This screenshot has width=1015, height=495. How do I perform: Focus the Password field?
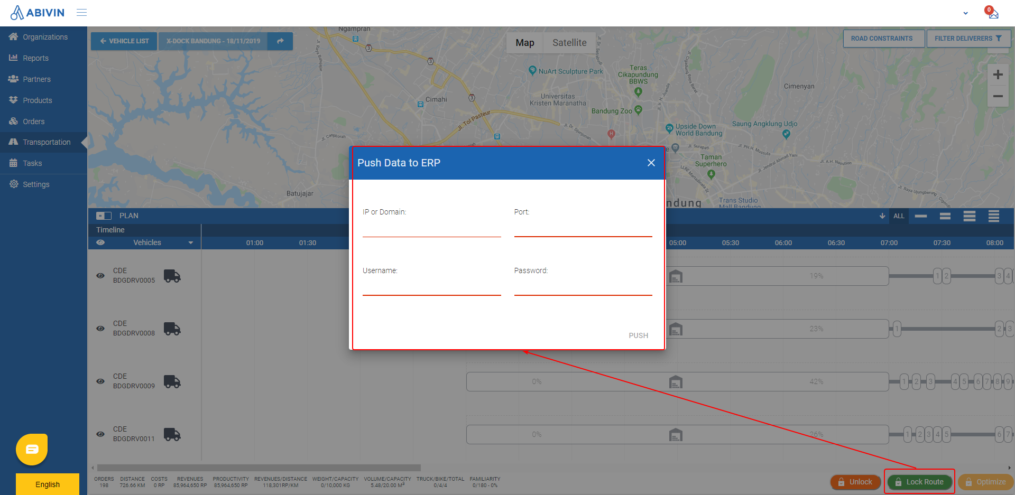pyautogui.click(x=583, y=286)
